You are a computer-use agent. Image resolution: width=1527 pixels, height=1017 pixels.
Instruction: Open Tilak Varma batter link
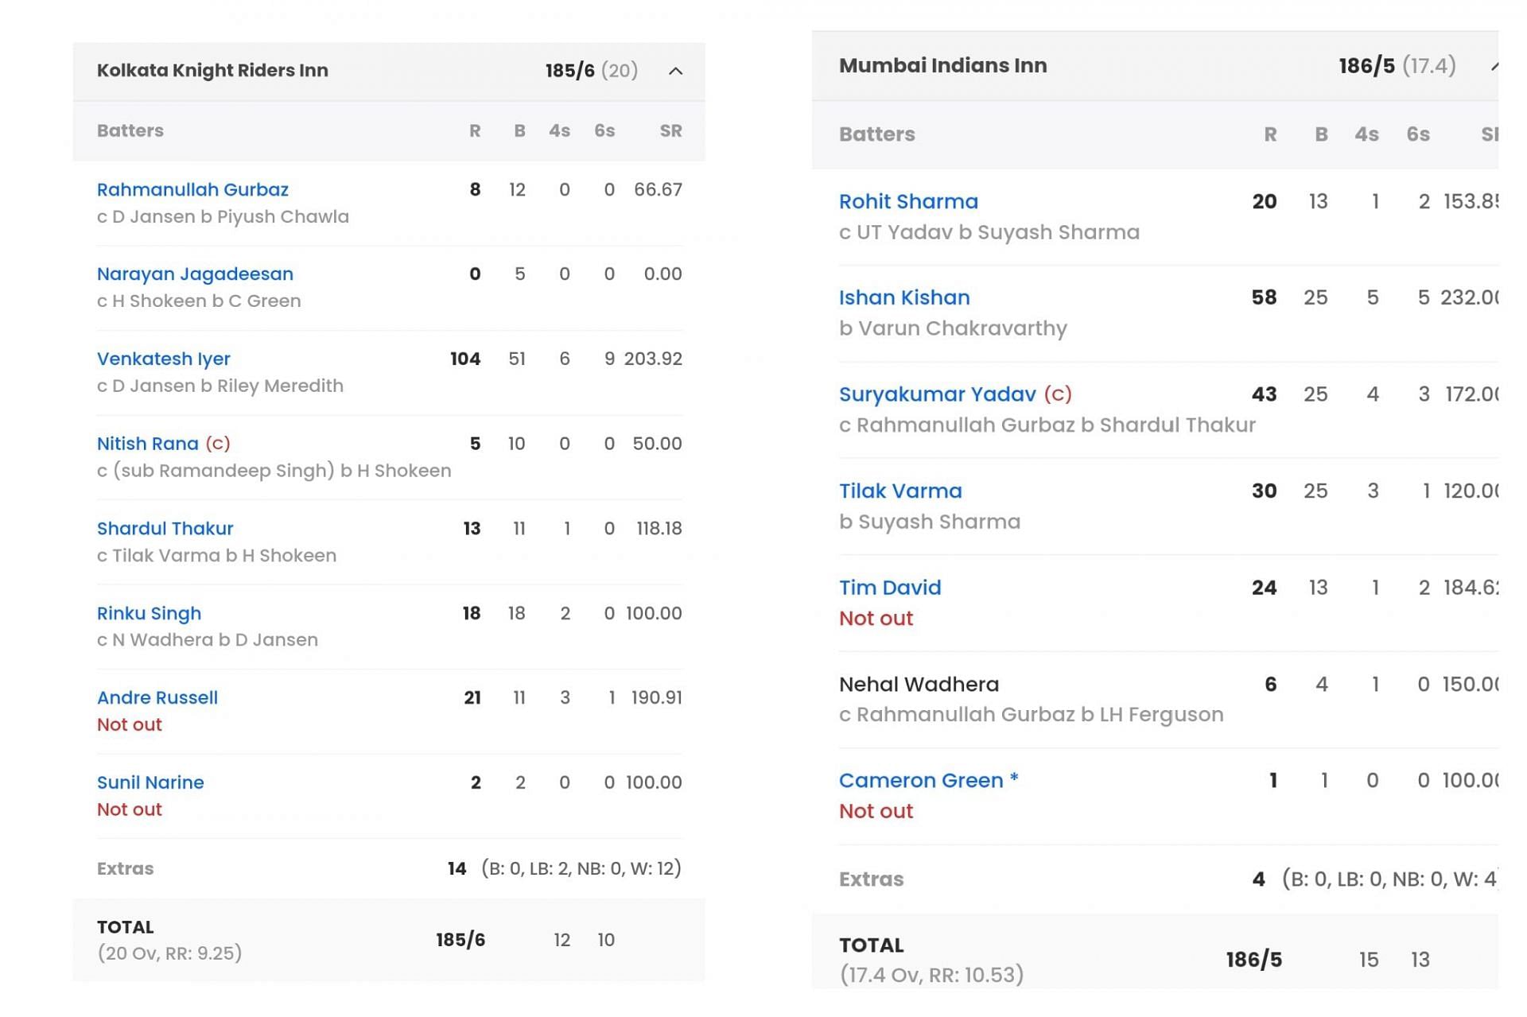coord(900,491)
